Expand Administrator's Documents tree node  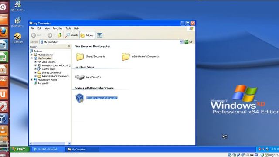(35, 76)
